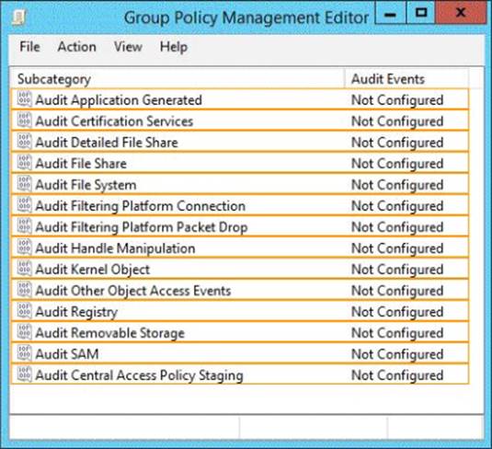Sort by the Subcategory column header
The height and width of the screenshot is (449, 492).
tap(177, 78)
